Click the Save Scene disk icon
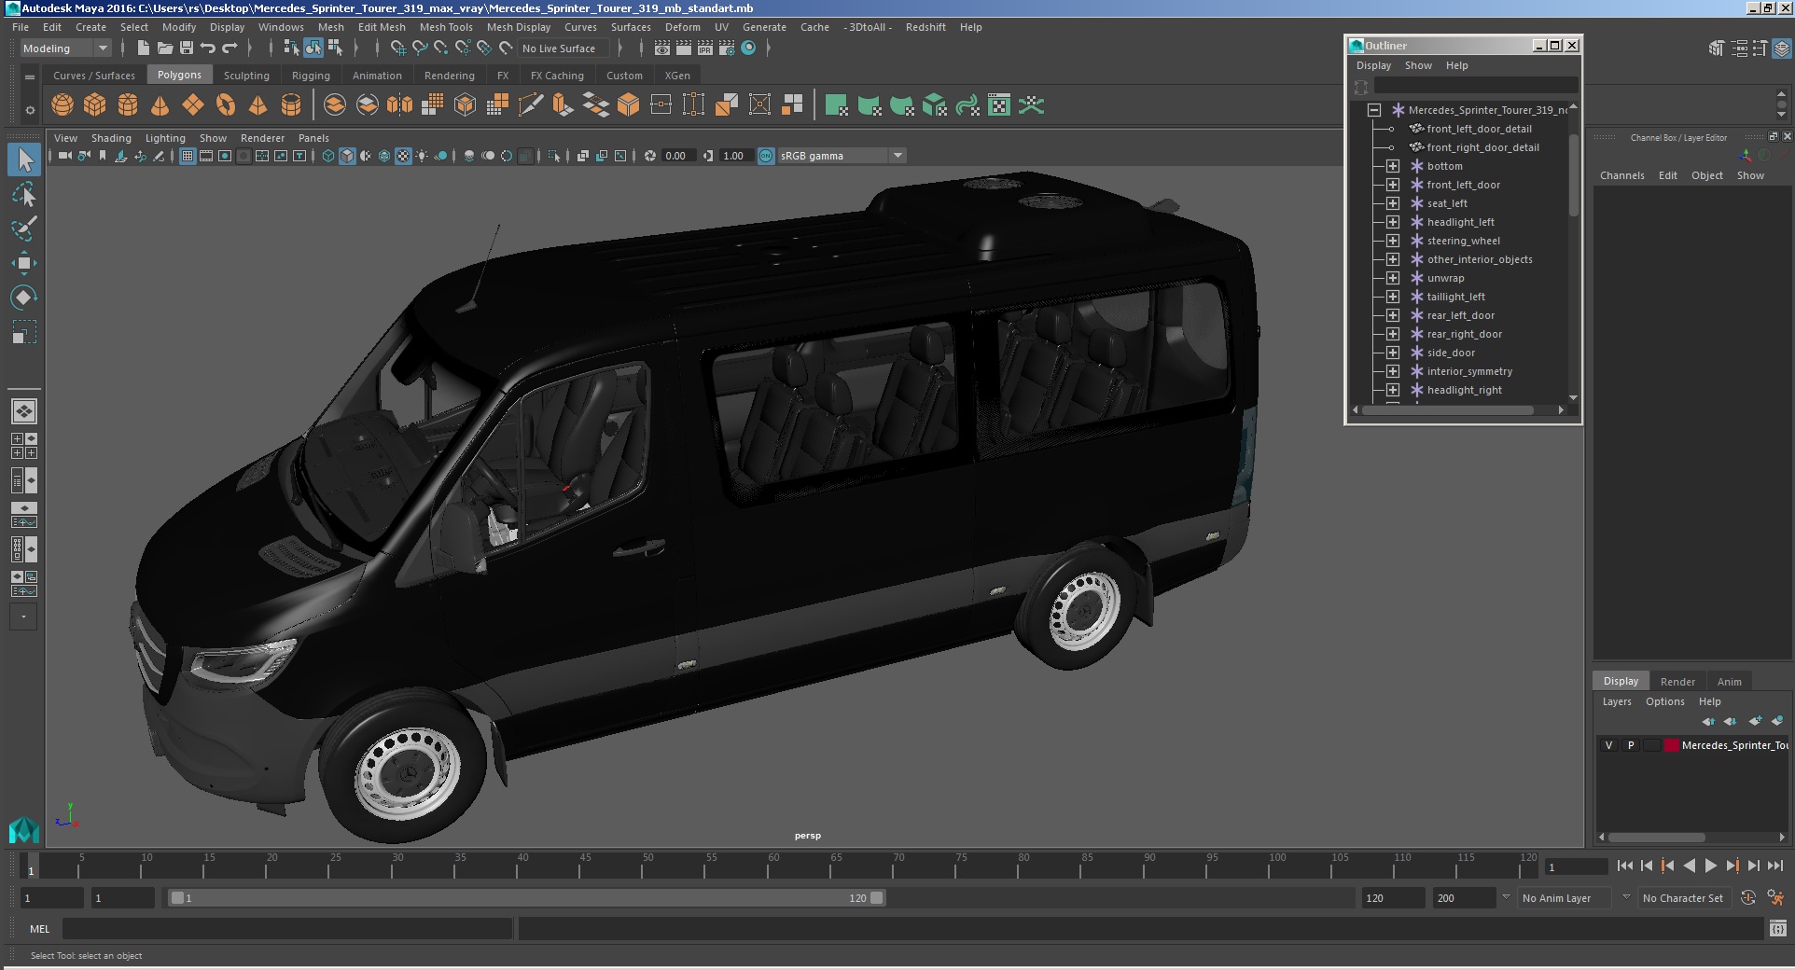The width and height of the screenshot is (1795, 970). 187,48
